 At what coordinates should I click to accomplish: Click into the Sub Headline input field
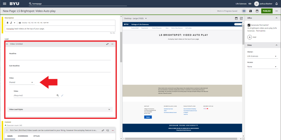60,70
